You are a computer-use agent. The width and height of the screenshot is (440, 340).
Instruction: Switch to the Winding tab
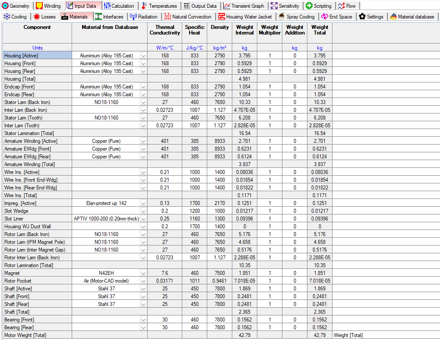[x=48, y=6]
